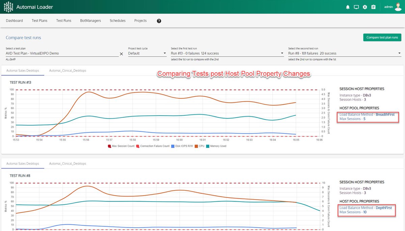Viewport: 405px width, 231px height.
Task: Click Load Balance Method - DepthFirst text
Action: (x=366, y=208)
